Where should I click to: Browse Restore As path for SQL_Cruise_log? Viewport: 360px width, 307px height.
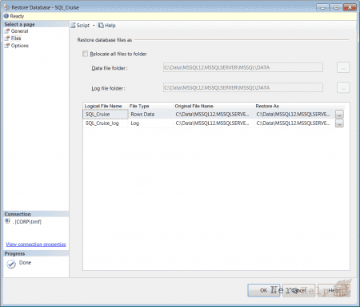[x=339, y=123]
